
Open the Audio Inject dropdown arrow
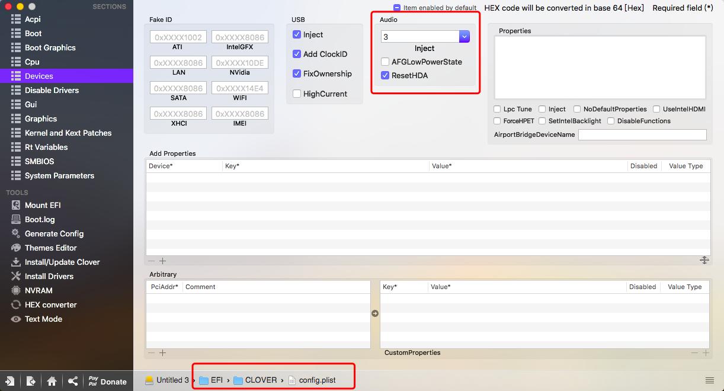pos(464,37)
